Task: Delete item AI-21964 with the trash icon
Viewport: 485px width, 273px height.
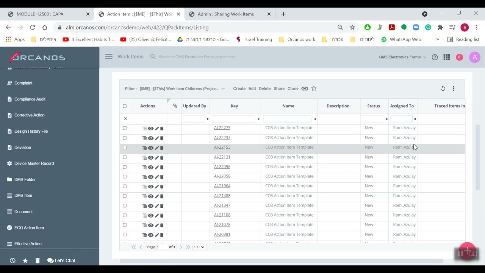Action: [x=162, y=187]
